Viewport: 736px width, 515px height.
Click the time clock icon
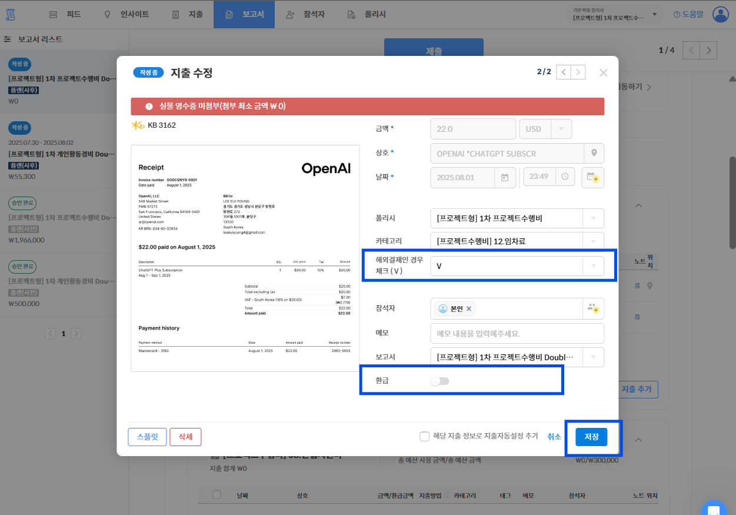click(565, 177)
